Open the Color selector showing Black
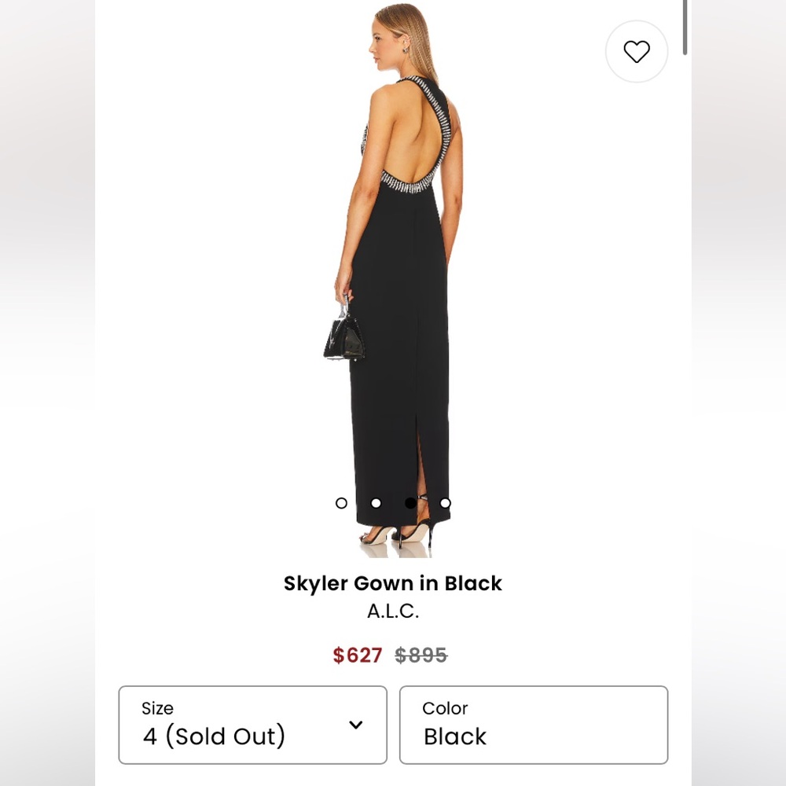 (x=534, y=725)
